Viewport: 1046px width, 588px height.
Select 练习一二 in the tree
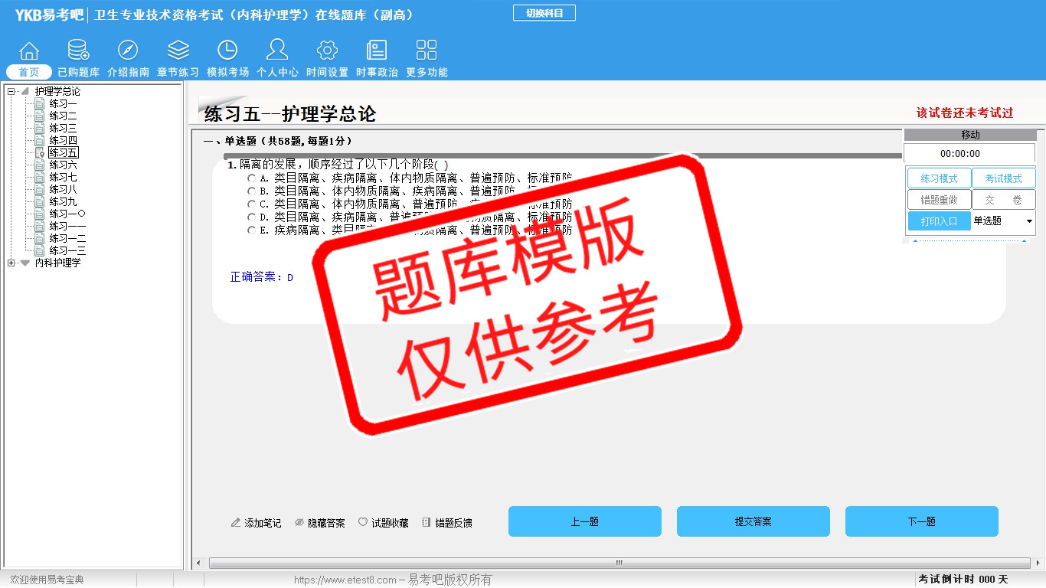point(67,238)
